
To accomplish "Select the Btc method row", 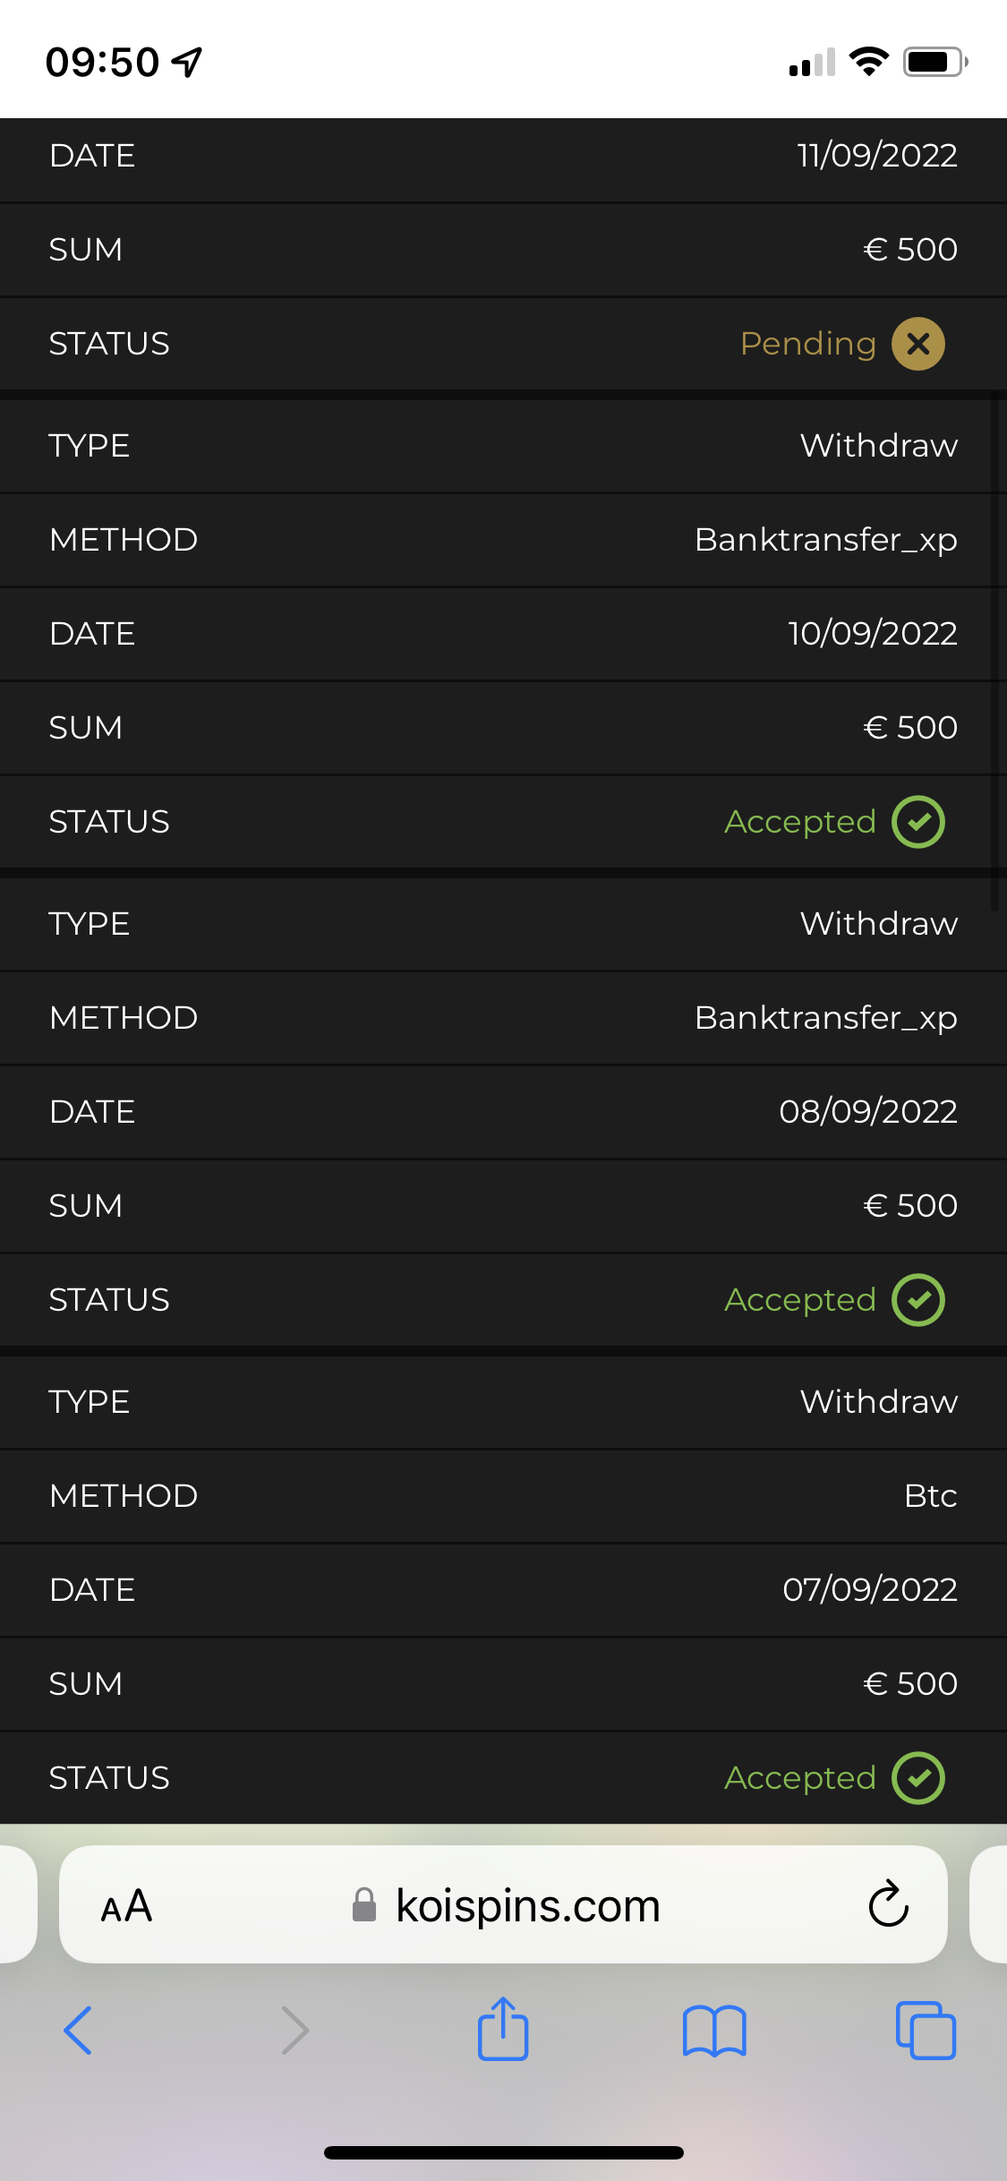I will tap(503, 1496).
